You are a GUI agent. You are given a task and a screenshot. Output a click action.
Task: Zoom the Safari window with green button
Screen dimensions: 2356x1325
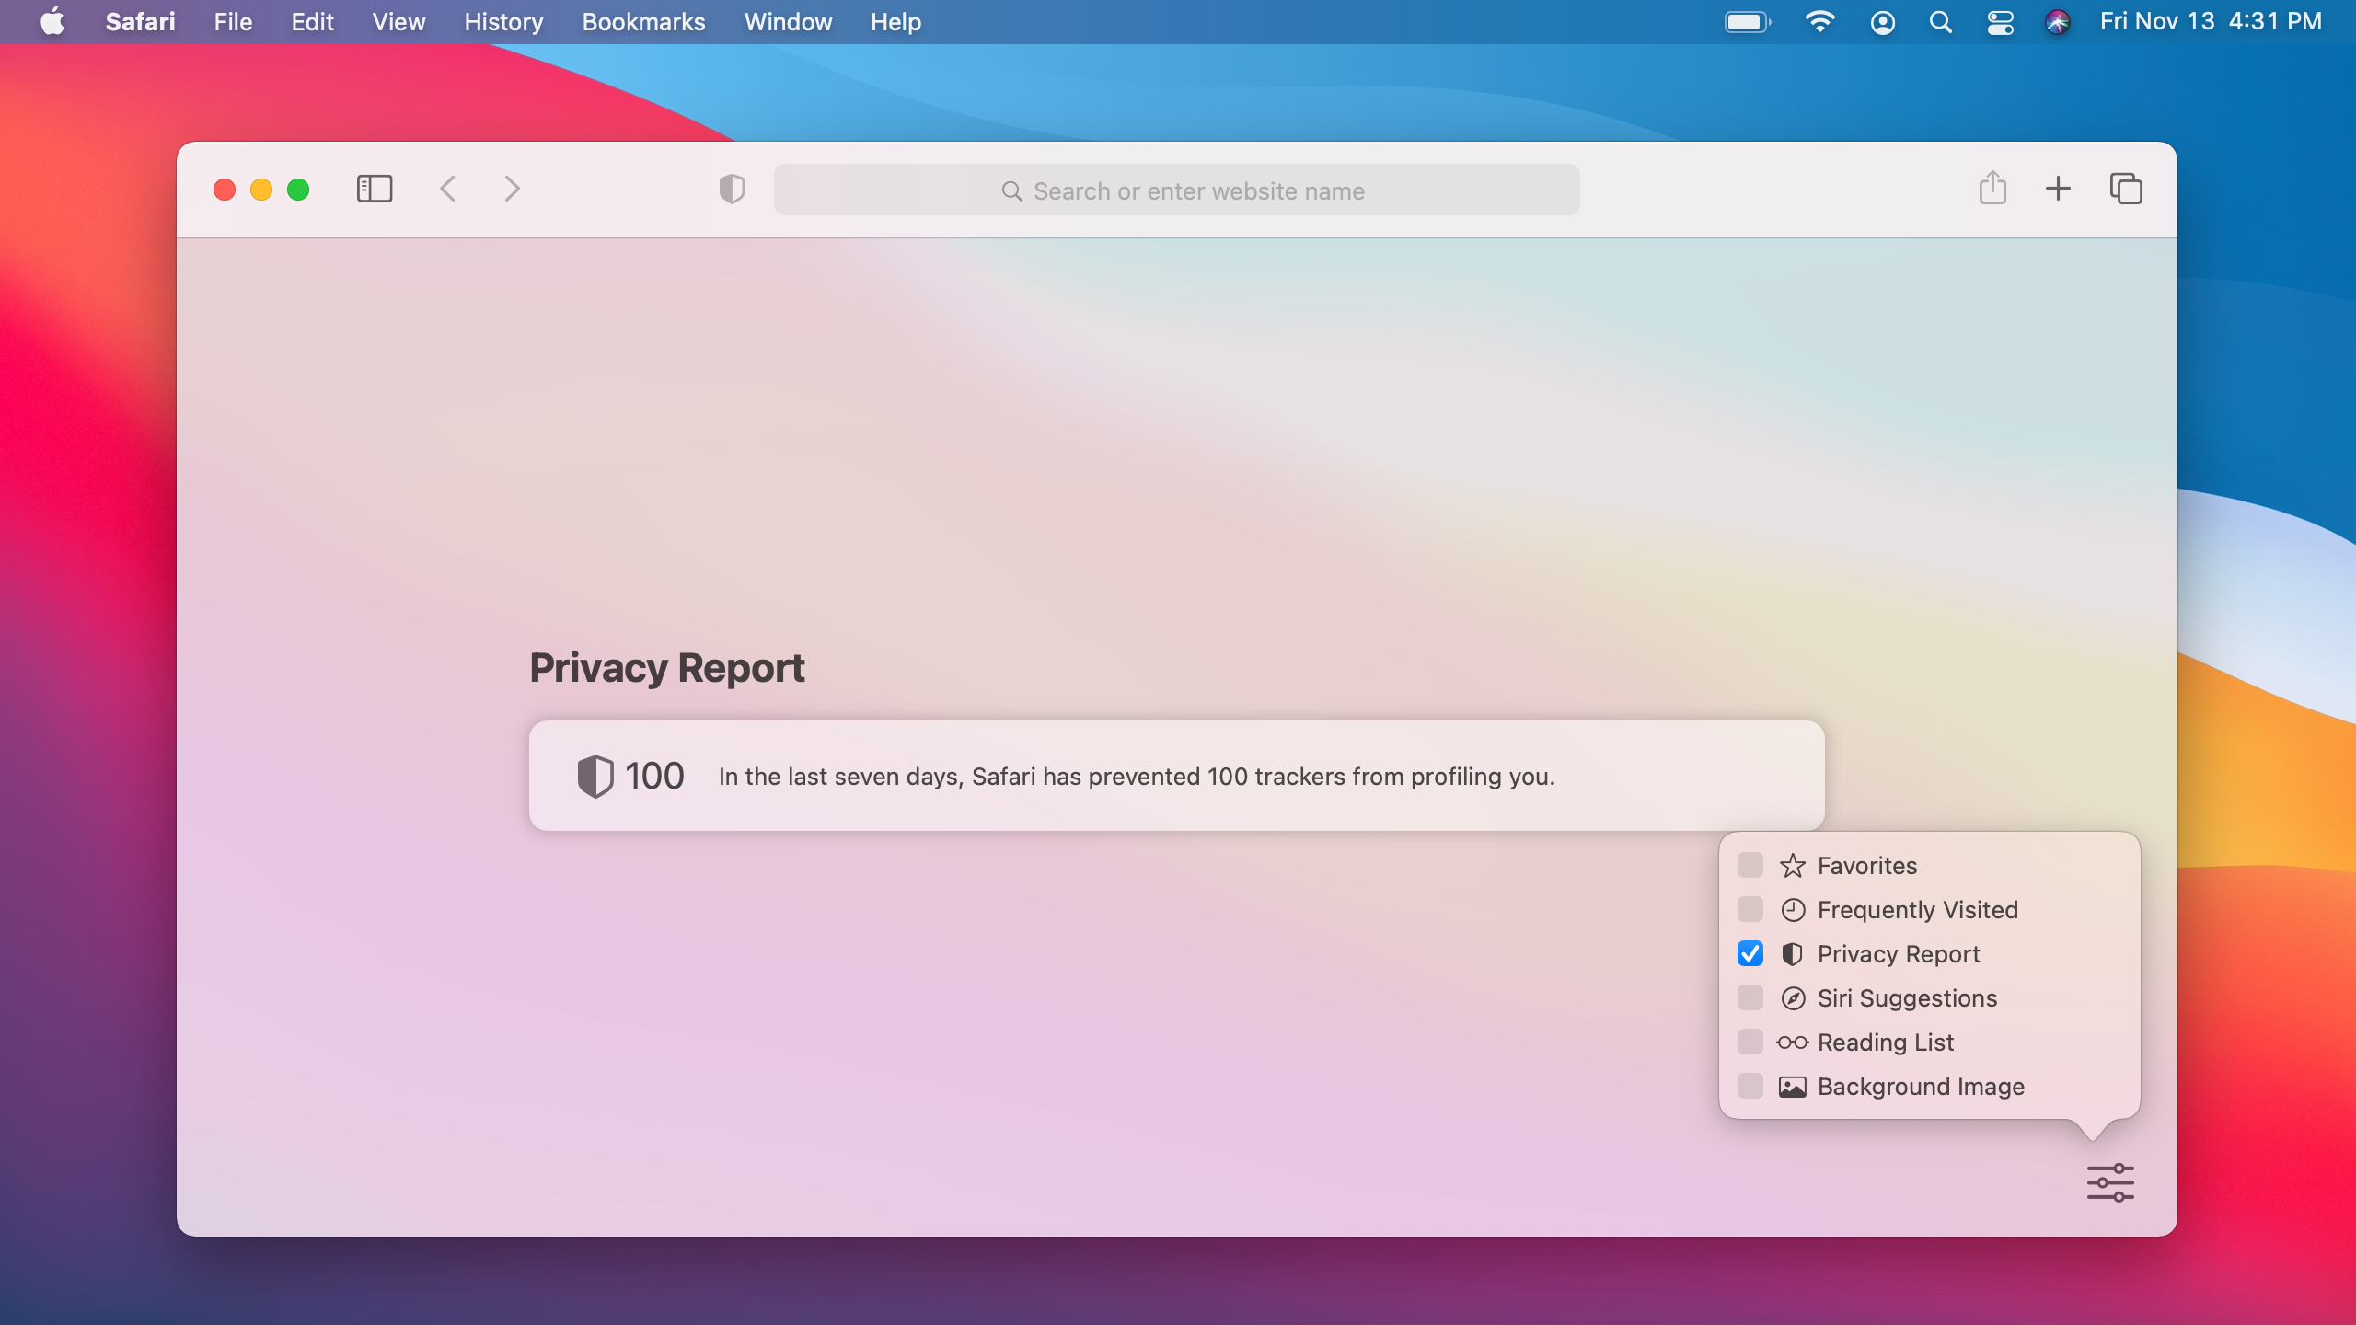tap(298, 190)
